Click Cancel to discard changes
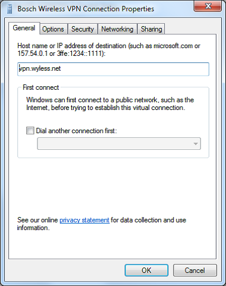This screenshot has height=286, width=226. (x=195, y=271)
